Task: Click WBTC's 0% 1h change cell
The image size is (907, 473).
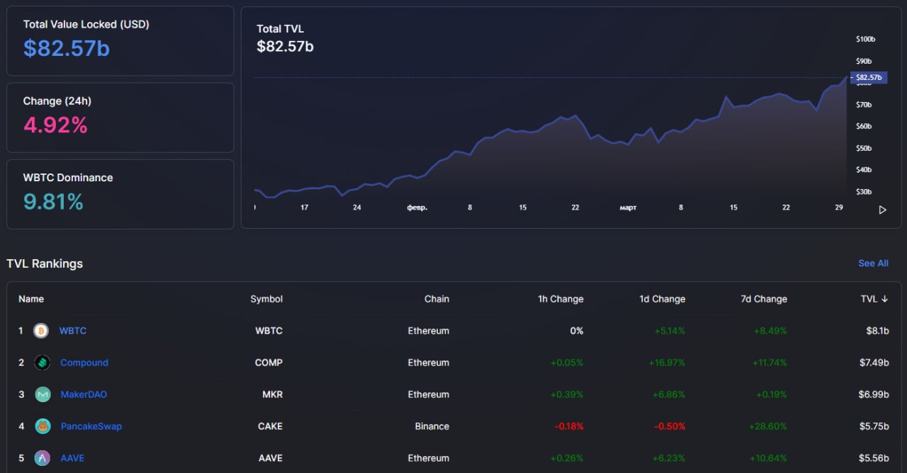Action: pyautogui.click(x=577, y=331)
